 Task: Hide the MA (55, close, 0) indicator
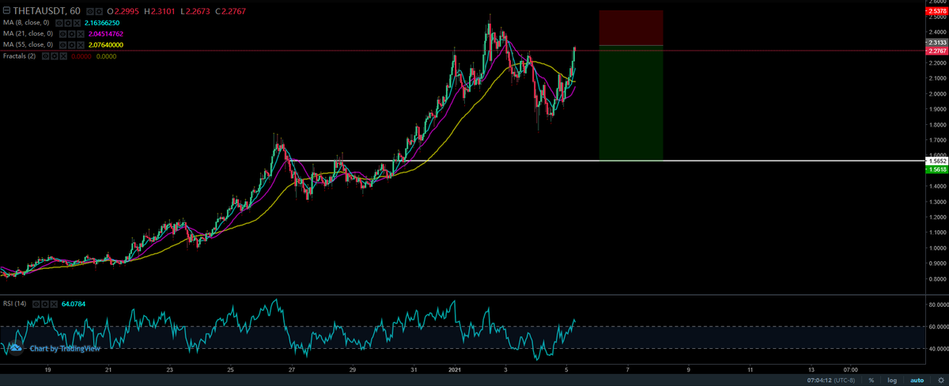tap(62, 45)
